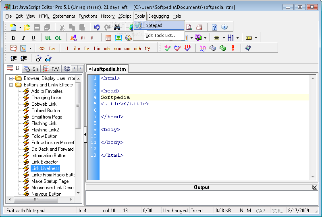322x217 pixels.
Task: Click the H1 heading icon
Action: (231, 38)
